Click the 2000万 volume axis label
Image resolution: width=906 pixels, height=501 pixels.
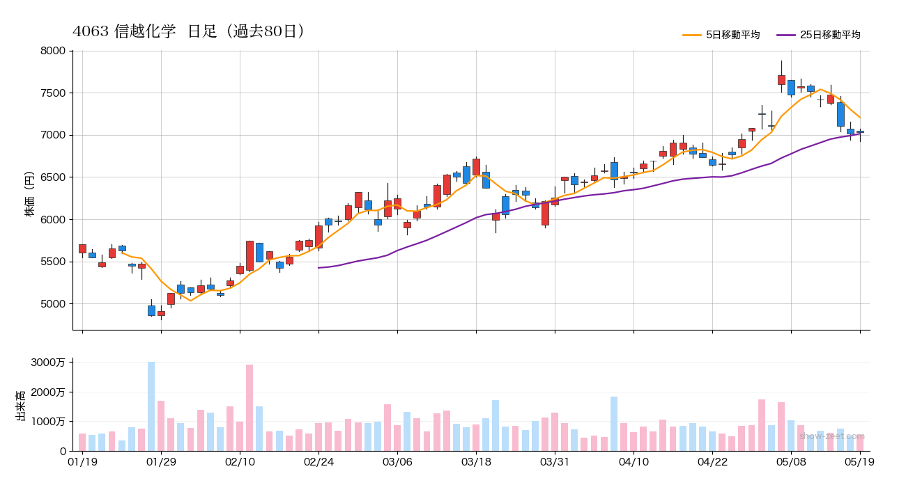[x=47, y=392]
